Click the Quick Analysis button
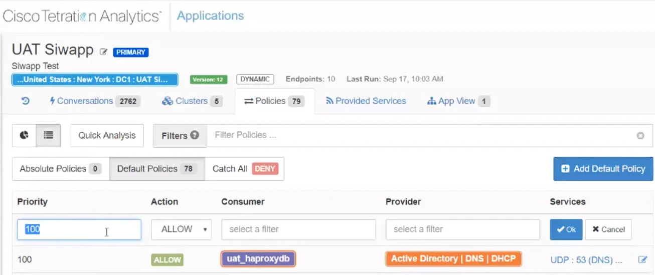Screen dimensions: 655x275 point(107,135)
